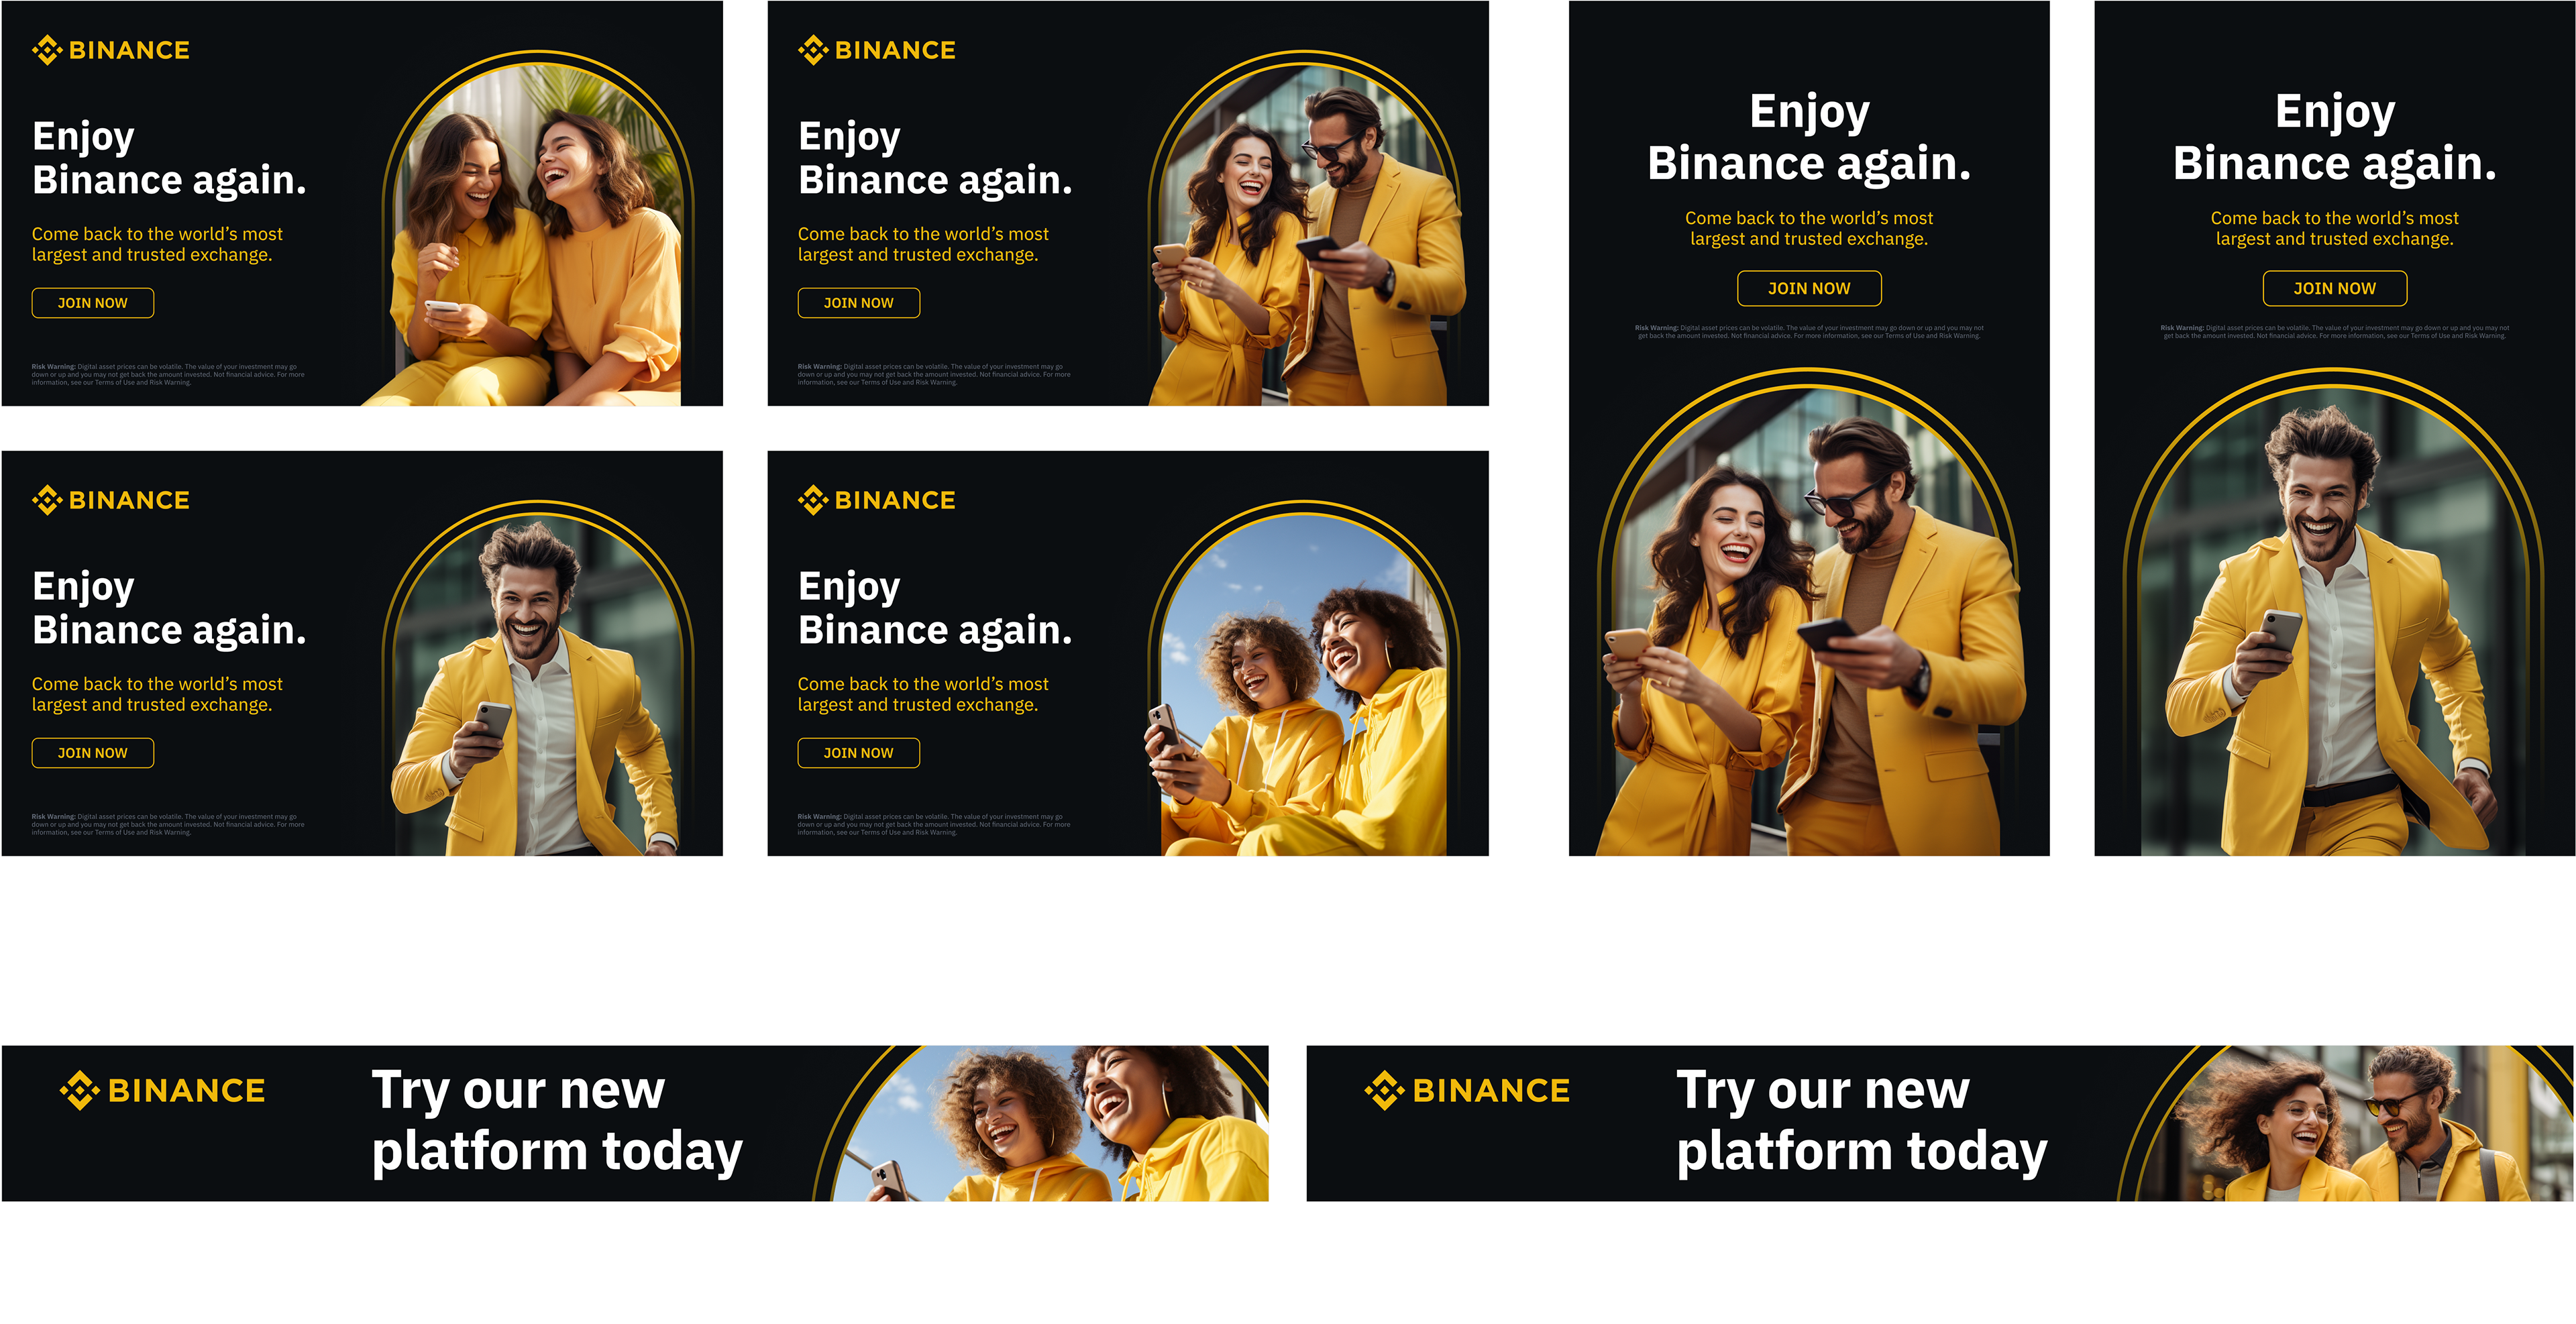This screenshot has width=2576, height=1324.
Task: Click JOIN NOW in tall couple banner
Action: [1809, 288]
